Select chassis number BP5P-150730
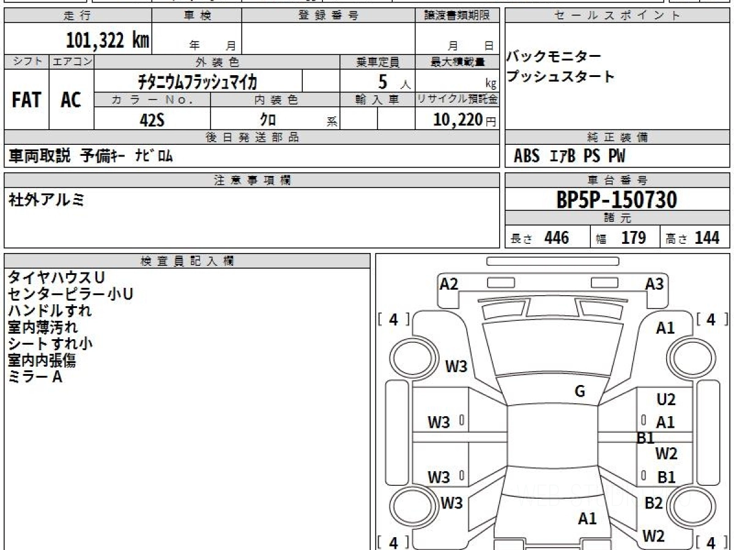This screenshot has height=550, width=734. [x=617, y=199]
